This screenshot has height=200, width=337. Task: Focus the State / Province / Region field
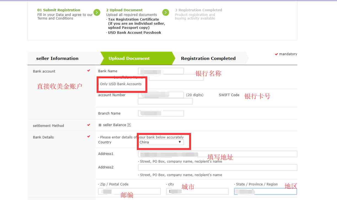pyautogui.click(x=265, y=191)
